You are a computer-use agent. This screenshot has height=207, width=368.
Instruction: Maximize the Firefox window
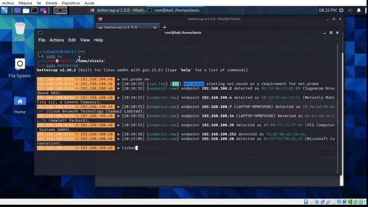click(x=333, y=19)
